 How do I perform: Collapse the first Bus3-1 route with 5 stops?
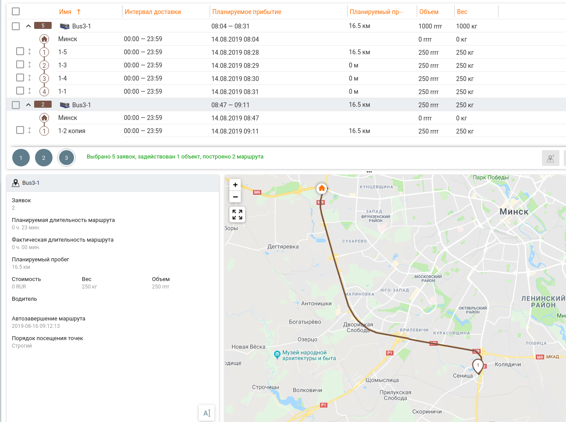point(28,26)
